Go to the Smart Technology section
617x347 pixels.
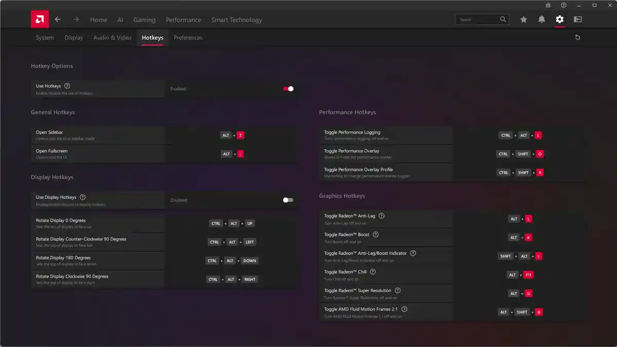tap(237, 20)
